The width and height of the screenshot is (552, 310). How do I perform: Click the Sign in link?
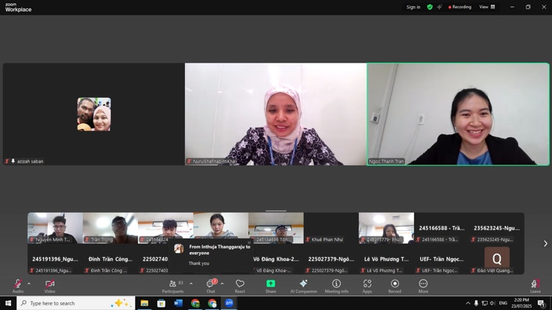click(x=413, y=7)
